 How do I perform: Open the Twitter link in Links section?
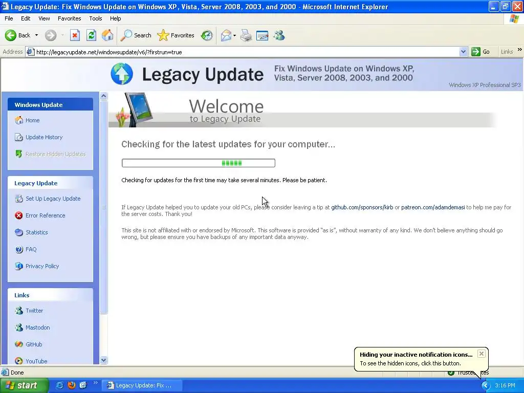[x=34, y=311]
